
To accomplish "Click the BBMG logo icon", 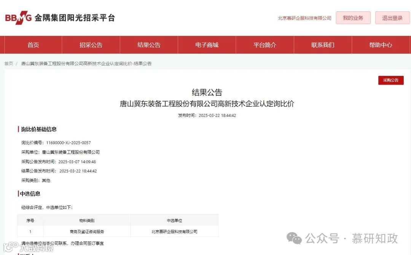I will tap(18, 18).
